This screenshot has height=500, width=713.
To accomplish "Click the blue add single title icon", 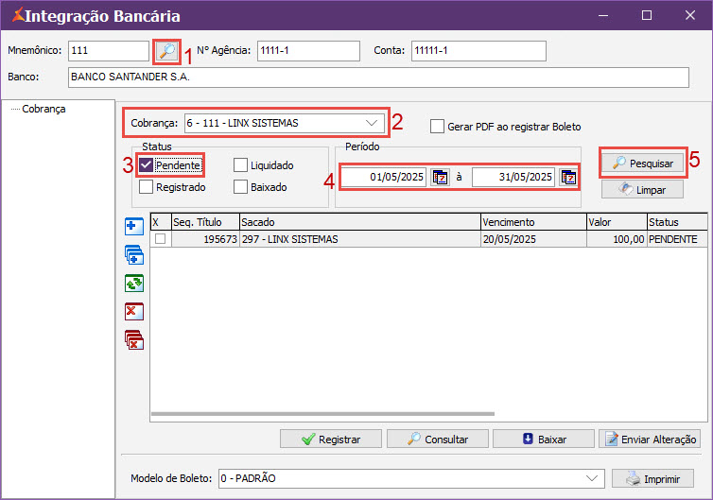I will (134, 226).
